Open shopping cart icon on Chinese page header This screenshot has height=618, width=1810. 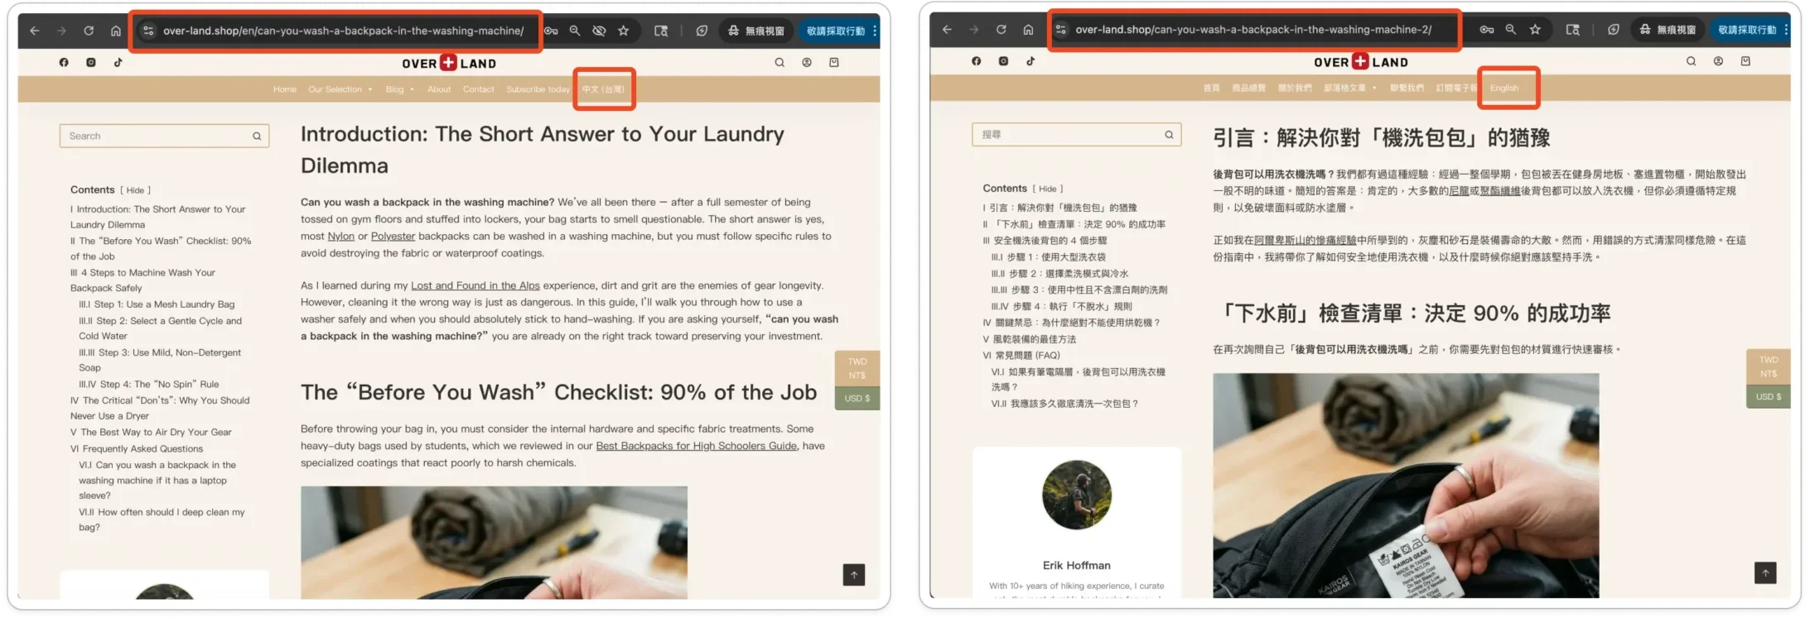point(1745,60)
